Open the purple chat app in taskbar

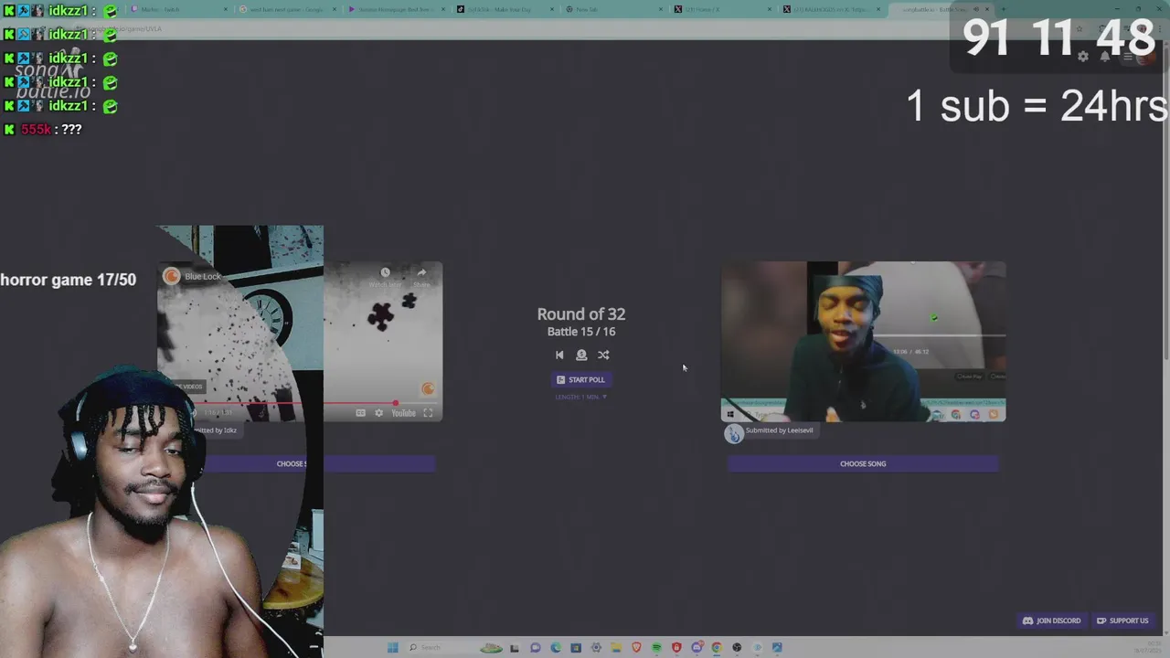536,647
